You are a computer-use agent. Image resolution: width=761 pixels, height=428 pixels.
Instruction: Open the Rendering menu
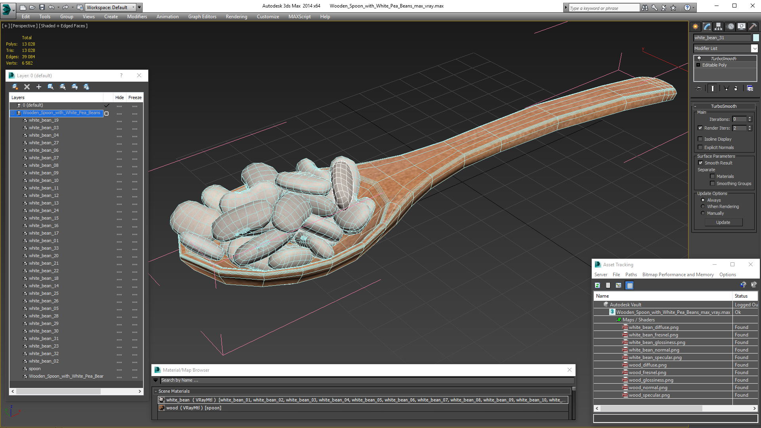click(x=237, y=17)
